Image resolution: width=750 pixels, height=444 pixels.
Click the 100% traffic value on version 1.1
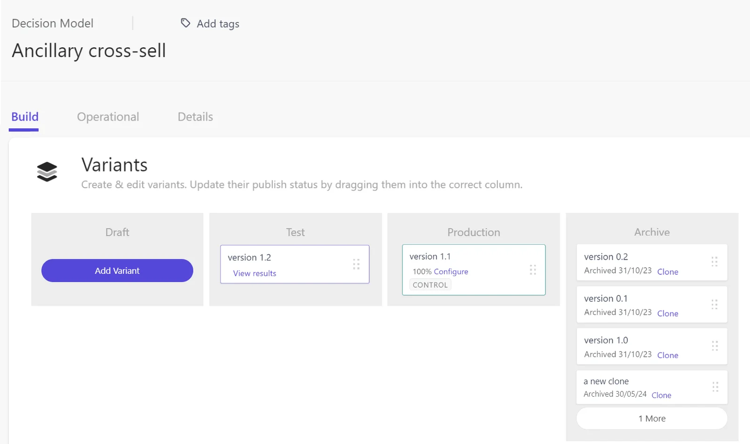(x=422, y=271)
